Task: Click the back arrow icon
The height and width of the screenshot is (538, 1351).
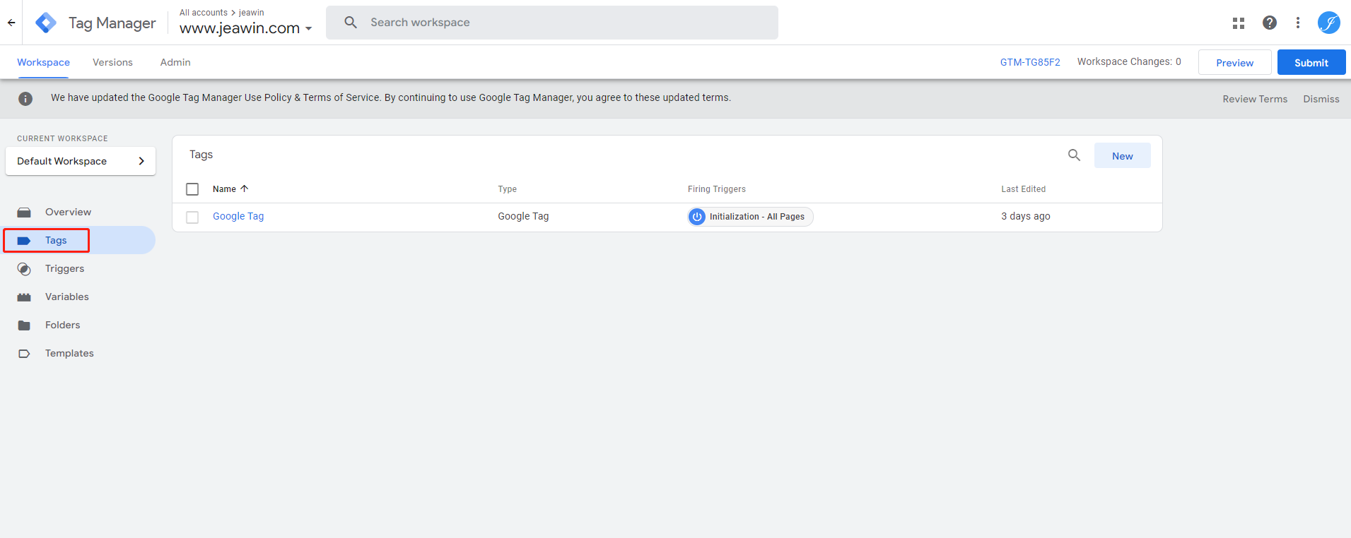Action: pyautogui.click(x=11, y=23)
